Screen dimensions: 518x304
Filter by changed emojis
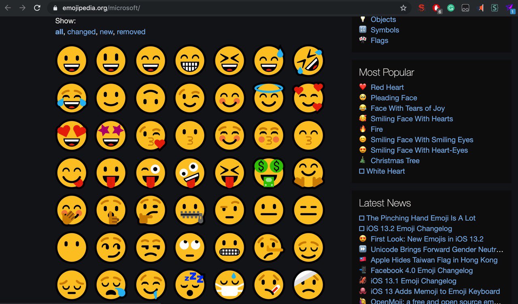tap(81, 32)
